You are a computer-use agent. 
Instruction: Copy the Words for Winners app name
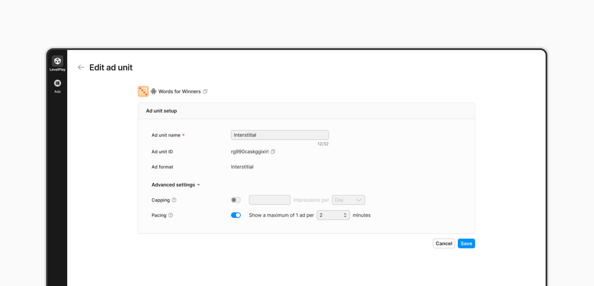pyautogui.click(x=205, y=91)
